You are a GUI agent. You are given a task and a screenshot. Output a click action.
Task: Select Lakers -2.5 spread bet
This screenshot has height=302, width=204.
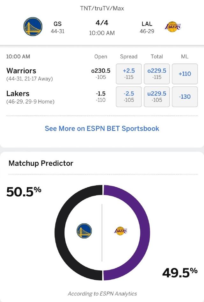(129, 97)
